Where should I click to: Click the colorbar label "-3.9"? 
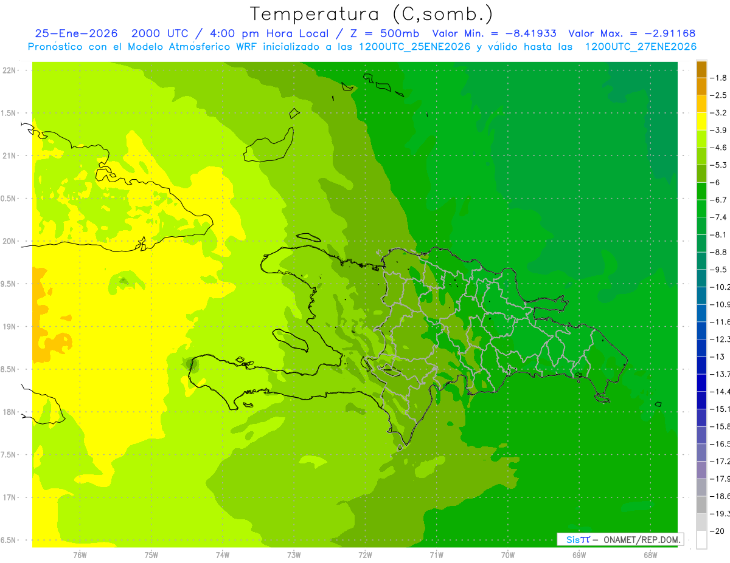click(718, 130)
